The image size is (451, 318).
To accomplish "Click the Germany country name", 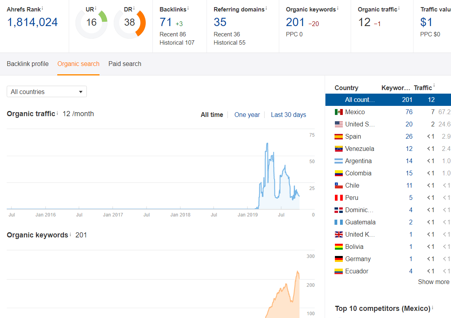I will click(x=358, y=259).
